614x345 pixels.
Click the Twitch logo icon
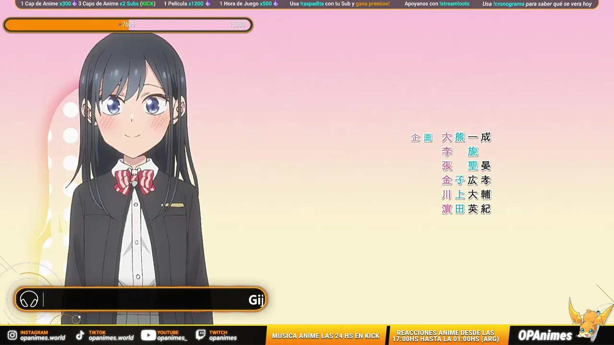click(x=201, y=335)
